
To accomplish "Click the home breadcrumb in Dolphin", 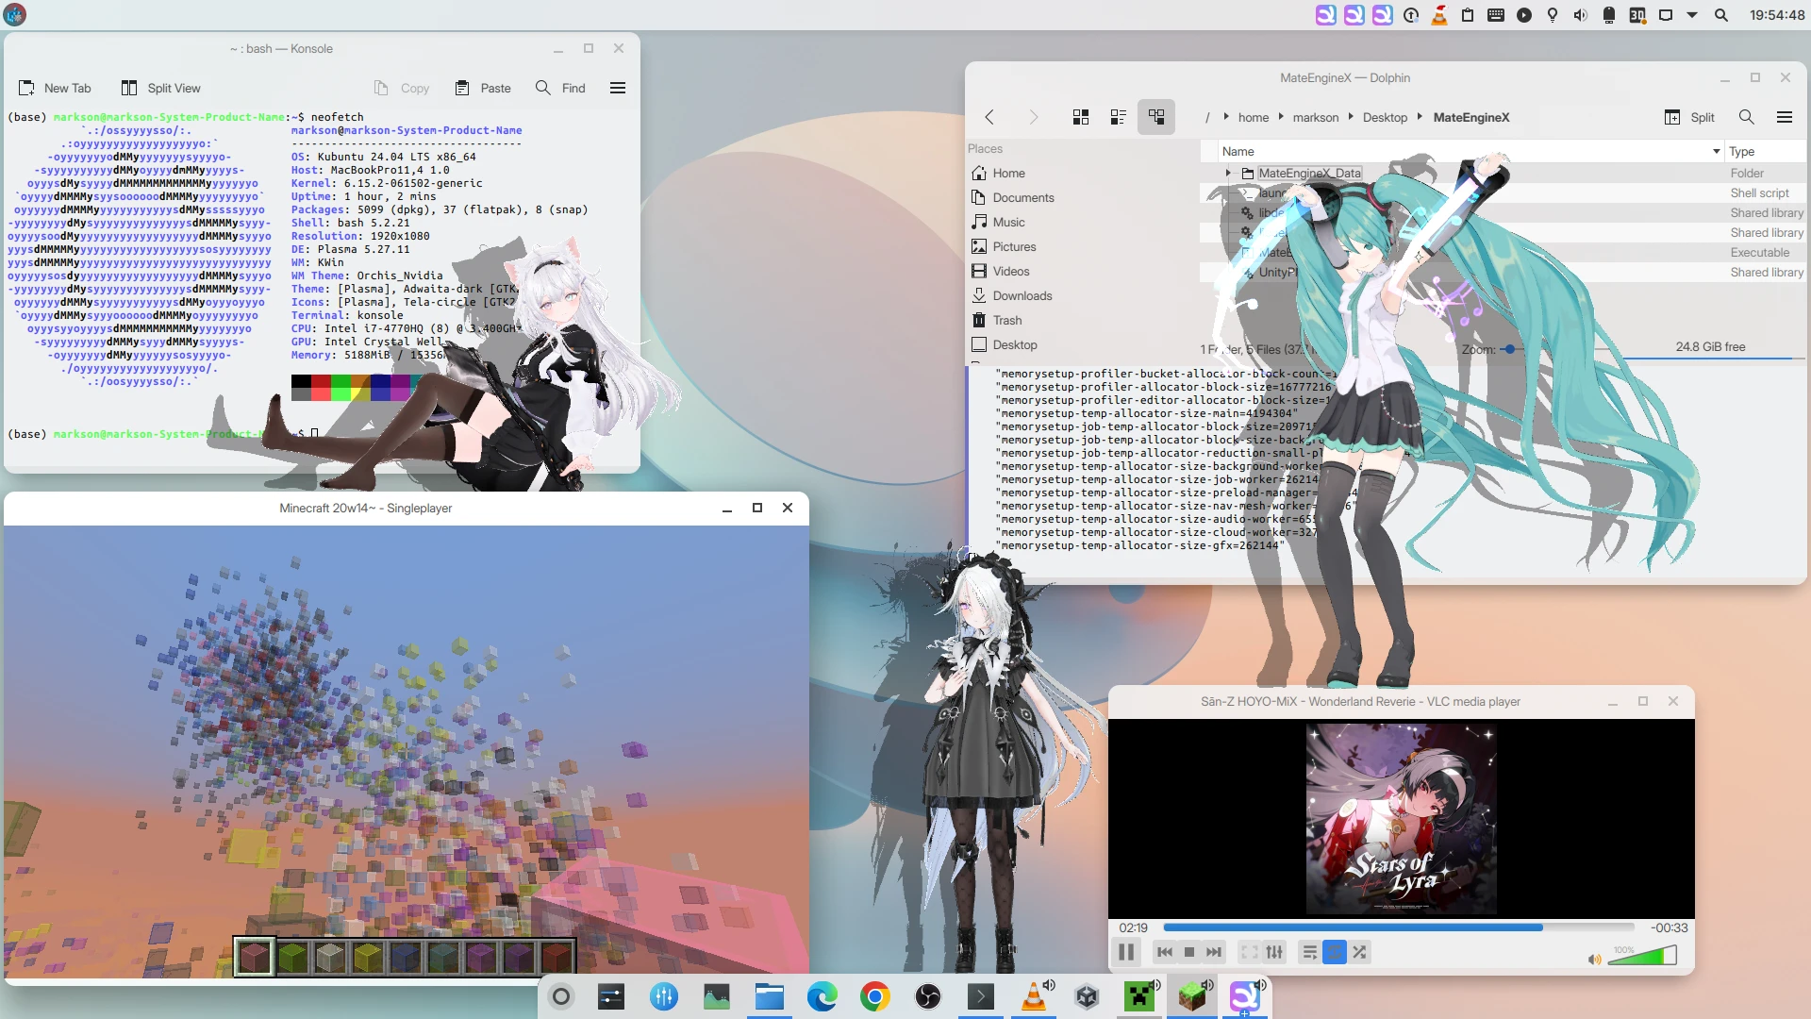I will 1254,117.
